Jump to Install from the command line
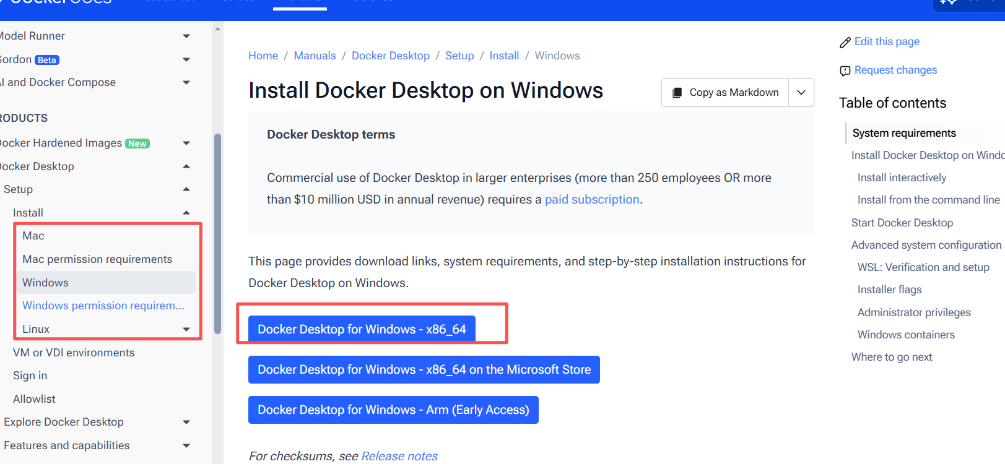Viewport: 1005px width, 464px height. coord(928,200)
